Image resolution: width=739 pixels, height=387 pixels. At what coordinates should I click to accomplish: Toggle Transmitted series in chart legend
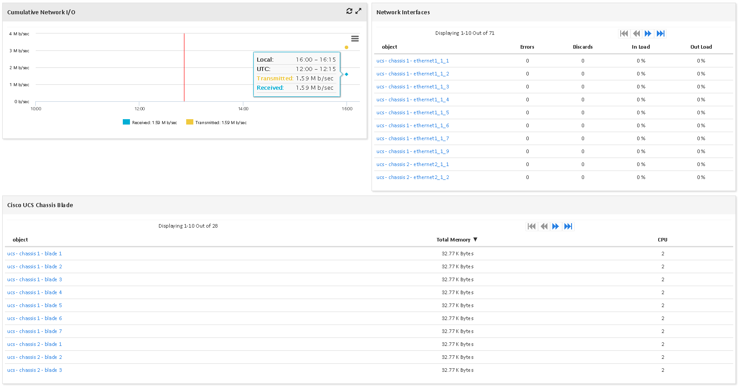coord(217,122)
